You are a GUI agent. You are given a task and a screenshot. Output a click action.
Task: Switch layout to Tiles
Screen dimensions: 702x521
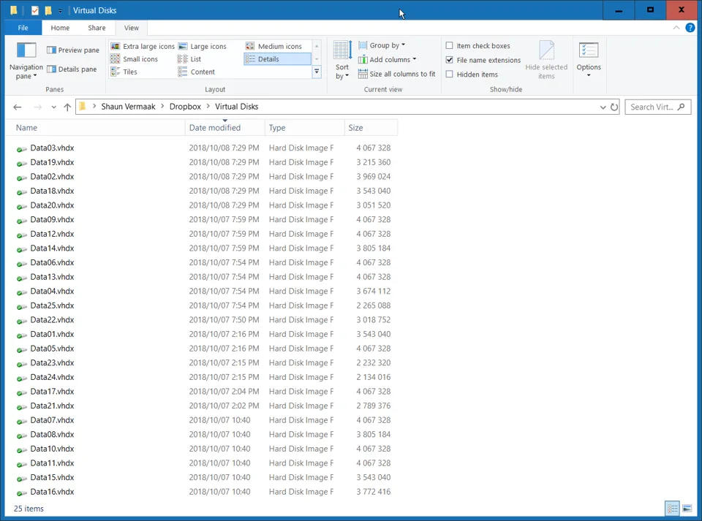(x=124, y=72)
